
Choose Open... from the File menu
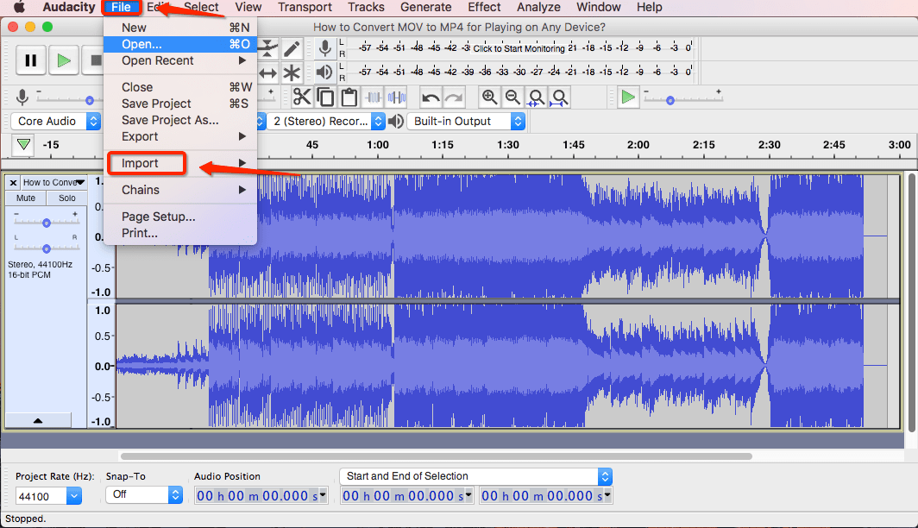pos(180,45)
